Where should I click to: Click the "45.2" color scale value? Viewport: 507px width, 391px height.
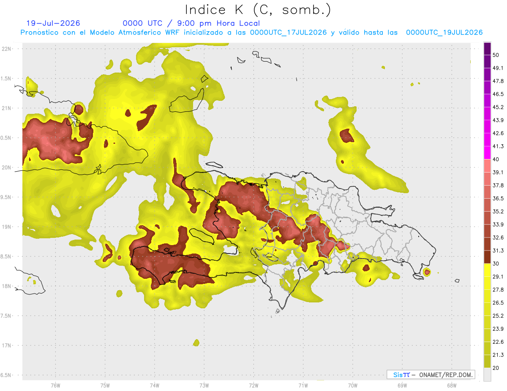coord(498,107)
